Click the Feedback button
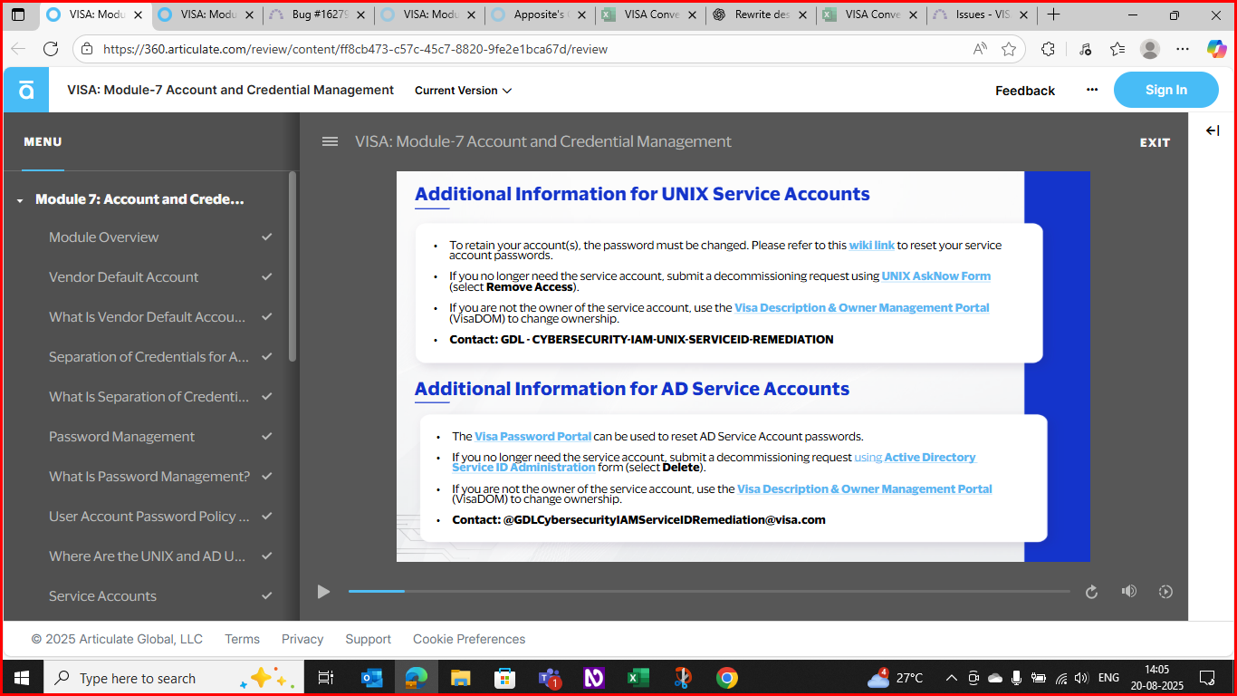 pyautogui.click(x=1025, y=91)
